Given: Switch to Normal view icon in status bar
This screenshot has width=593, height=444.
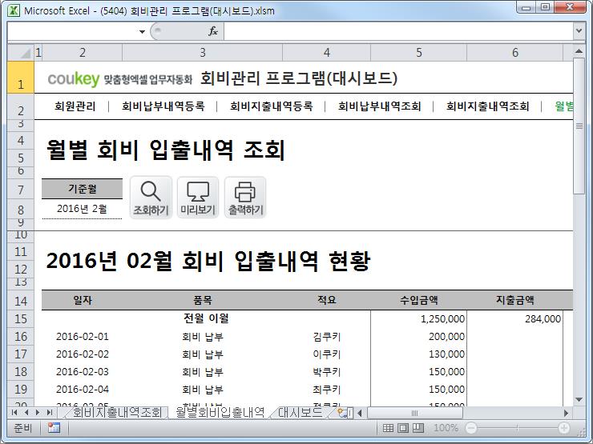Looking at the screenshot, I should click(x=388, y=428).
